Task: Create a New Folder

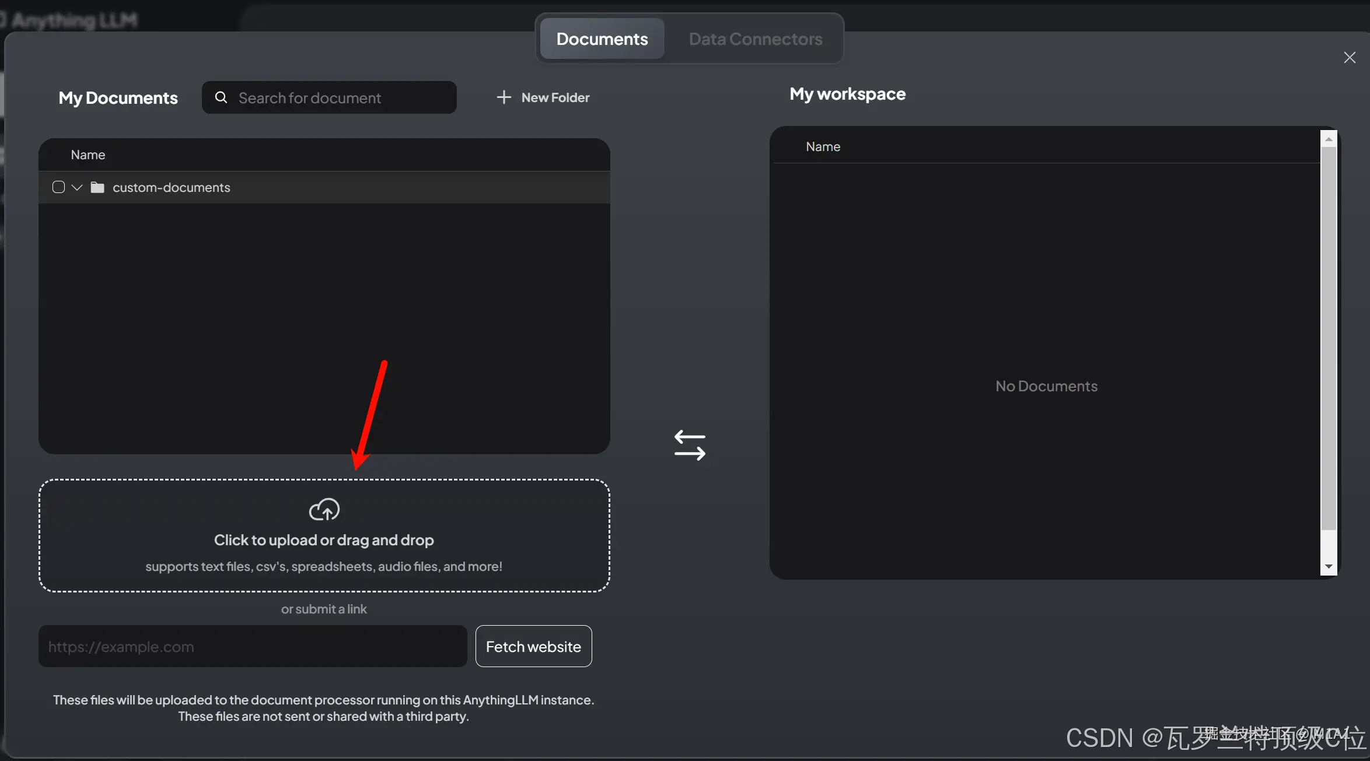Action: pyautogui.click(x=554, y=97)
